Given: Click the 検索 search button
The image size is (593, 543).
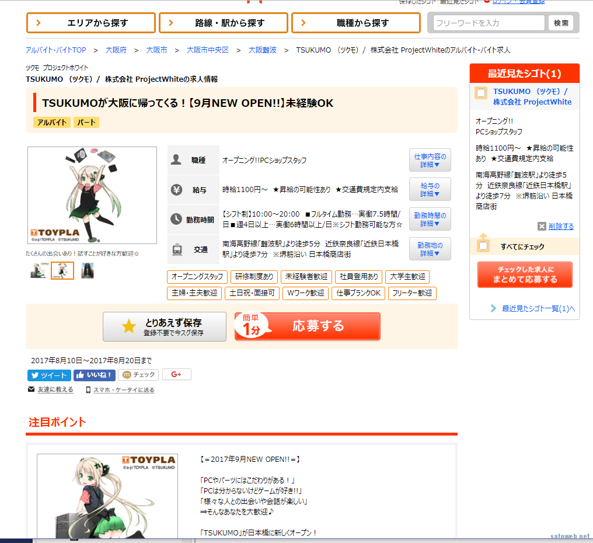Looking at the screenshot, I should coord(561,23).
